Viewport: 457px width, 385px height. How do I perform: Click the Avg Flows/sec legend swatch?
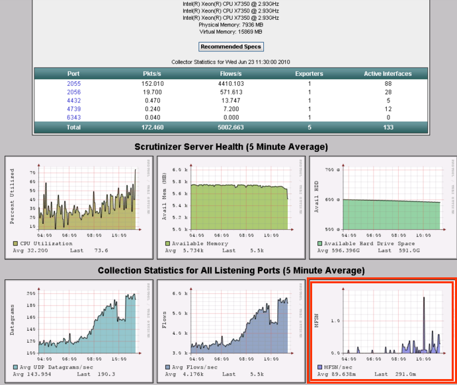click(167, 367)
